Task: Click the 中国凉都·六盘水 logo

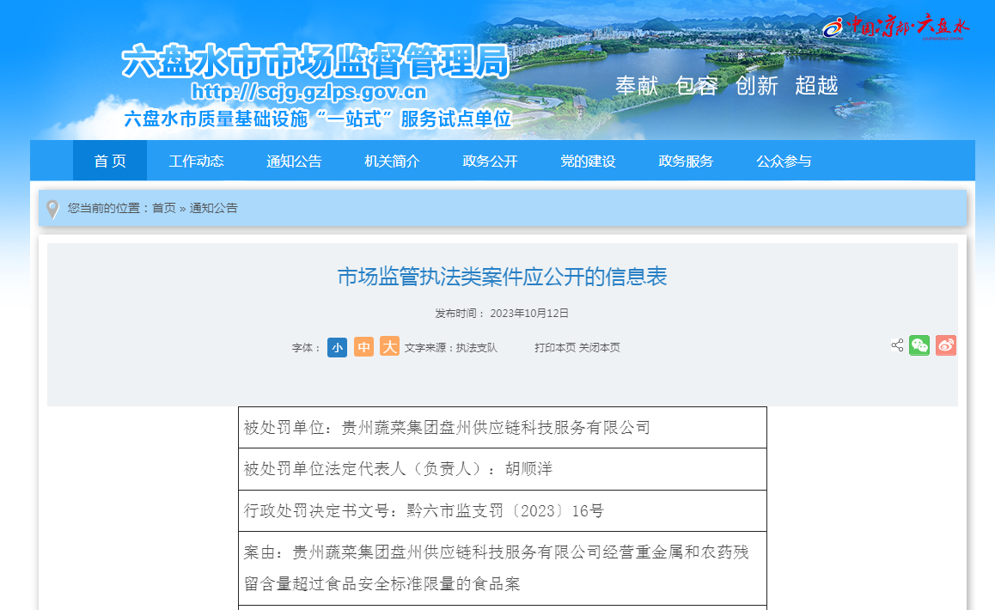Action: click(x=895, y=26)
